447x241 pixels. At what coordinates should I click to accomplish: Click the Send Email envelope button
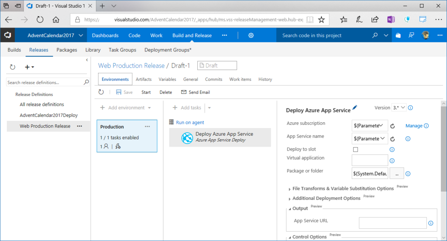point(196,92)
